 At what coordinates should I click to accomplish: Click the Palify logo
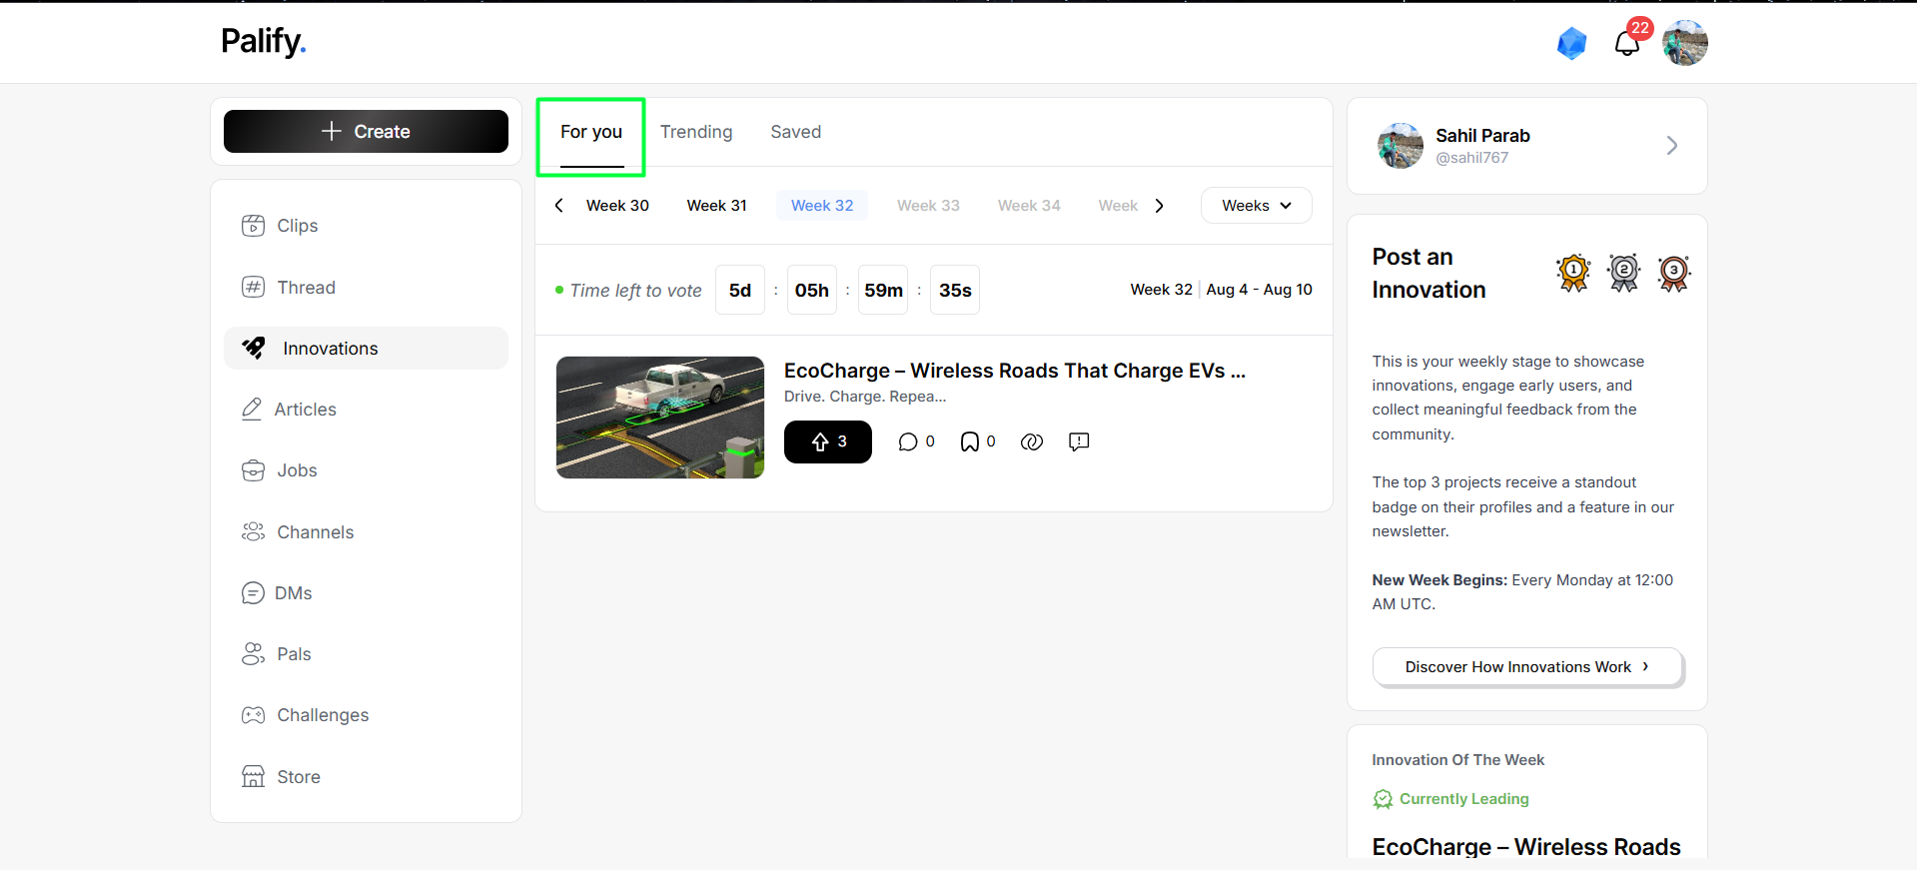coord(264,41)
